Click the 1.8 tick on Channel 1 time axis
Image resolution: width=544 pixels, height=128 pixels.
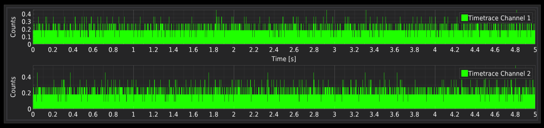(214, 50)
